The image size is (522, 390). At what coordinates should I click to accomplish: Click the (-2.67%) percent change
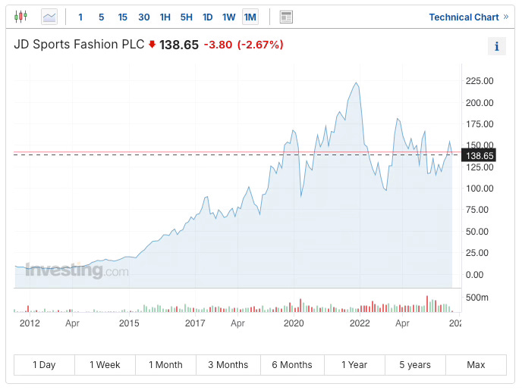[x=260, y=45]
